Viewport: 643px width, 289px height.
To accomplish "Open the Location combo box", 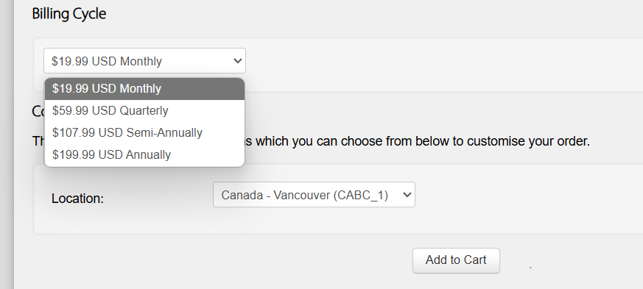I will point(314,195).
